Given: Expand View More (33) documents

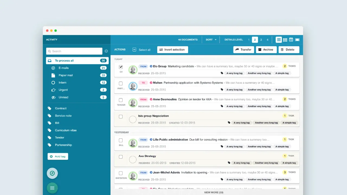Looking at the screenshot, I should point(214,193).
